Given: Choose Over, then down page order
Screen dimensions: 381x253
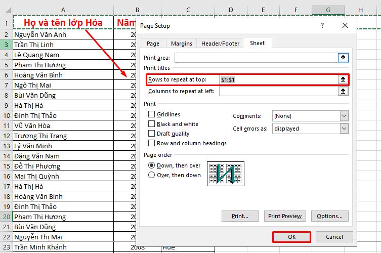Looking at the screenshot, I should 151,175.
